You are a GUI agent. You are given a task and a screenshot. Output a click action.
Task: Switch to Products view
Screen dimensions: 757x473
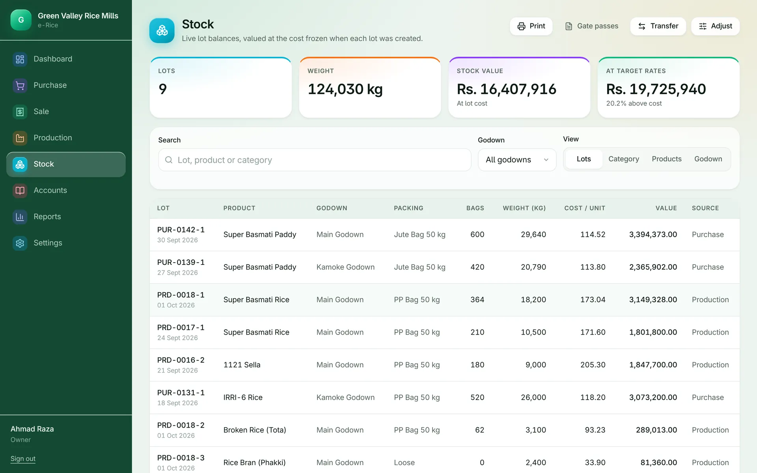tap(666, 159)
